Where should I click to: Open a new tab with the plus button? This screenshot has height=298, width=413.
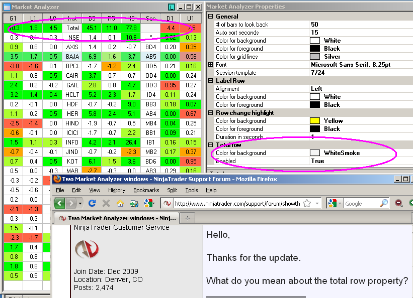(188, 218)
